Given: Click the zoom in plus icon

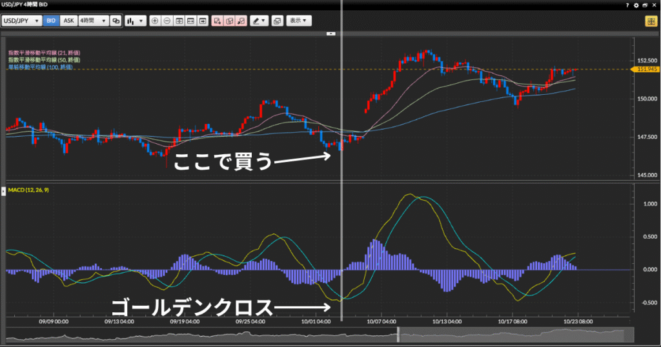Looking at the screenshot, I should coord(155,21).
